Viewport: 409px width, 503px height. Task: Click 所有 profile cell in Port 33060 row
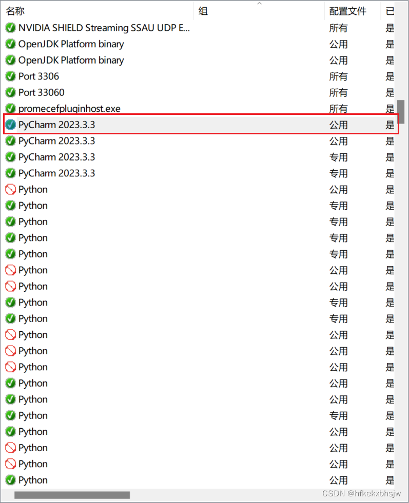[x=338, y=92]
